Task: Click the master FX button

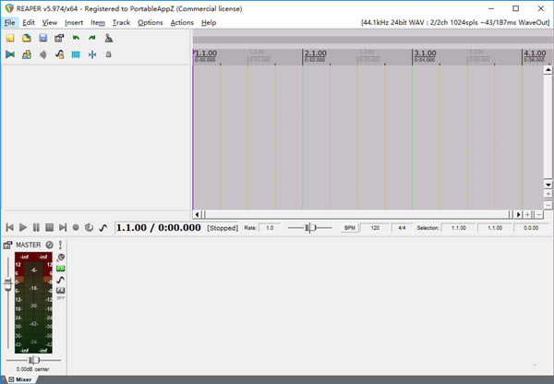Action: click(x=61, y=268)
